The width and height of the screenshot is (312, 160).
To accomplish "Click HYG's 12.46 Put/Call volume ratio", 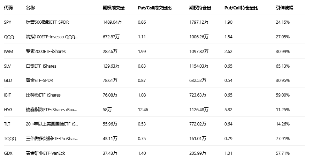I will pyautogui.click(x=143, y=109).
